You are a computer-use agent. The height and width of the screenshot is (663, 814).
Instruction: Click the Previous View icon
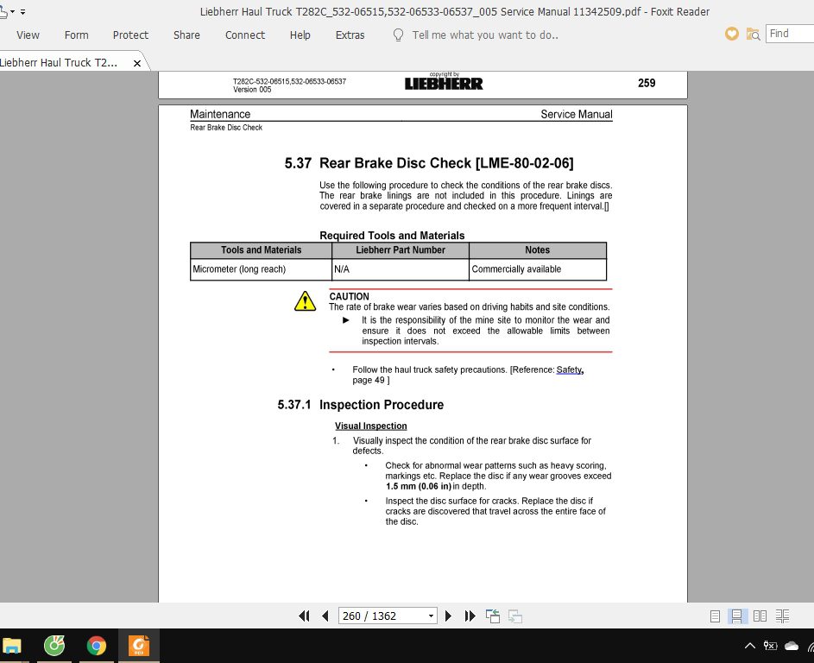click(492, 616)
